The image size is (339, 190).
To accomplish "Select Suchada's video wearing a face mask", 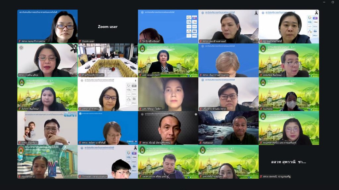I will [x=289, y=93].
